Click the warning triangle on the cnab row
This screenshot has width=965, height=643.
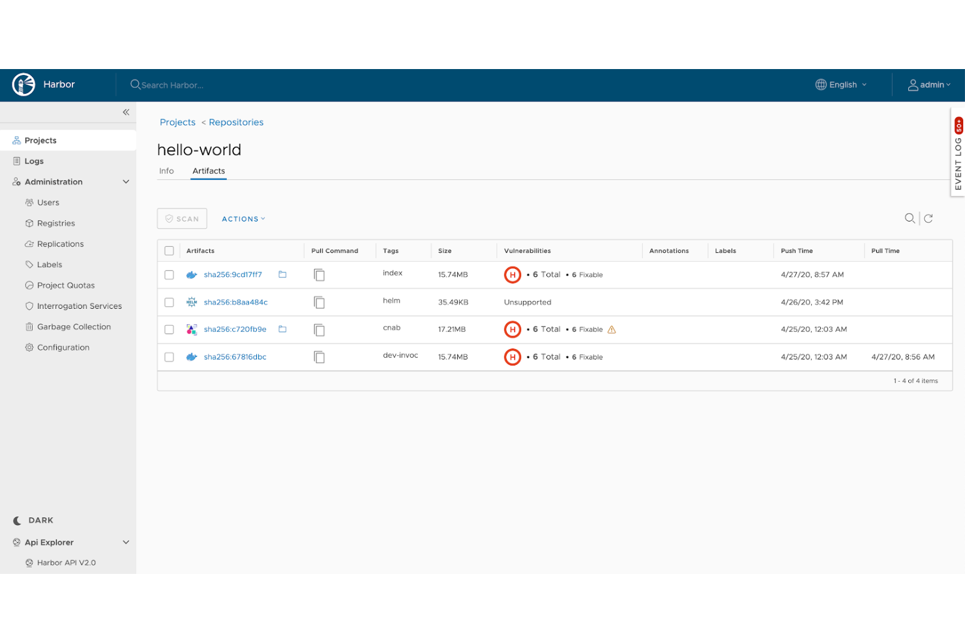612,330
